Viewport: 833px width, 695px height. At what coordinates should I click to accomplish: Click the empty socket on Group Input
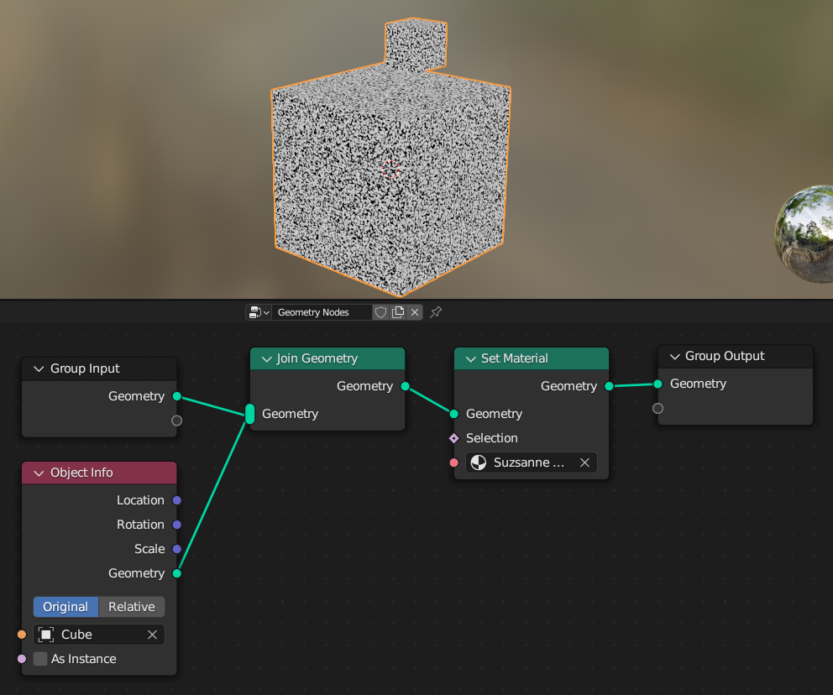click(x=177, y=421)
